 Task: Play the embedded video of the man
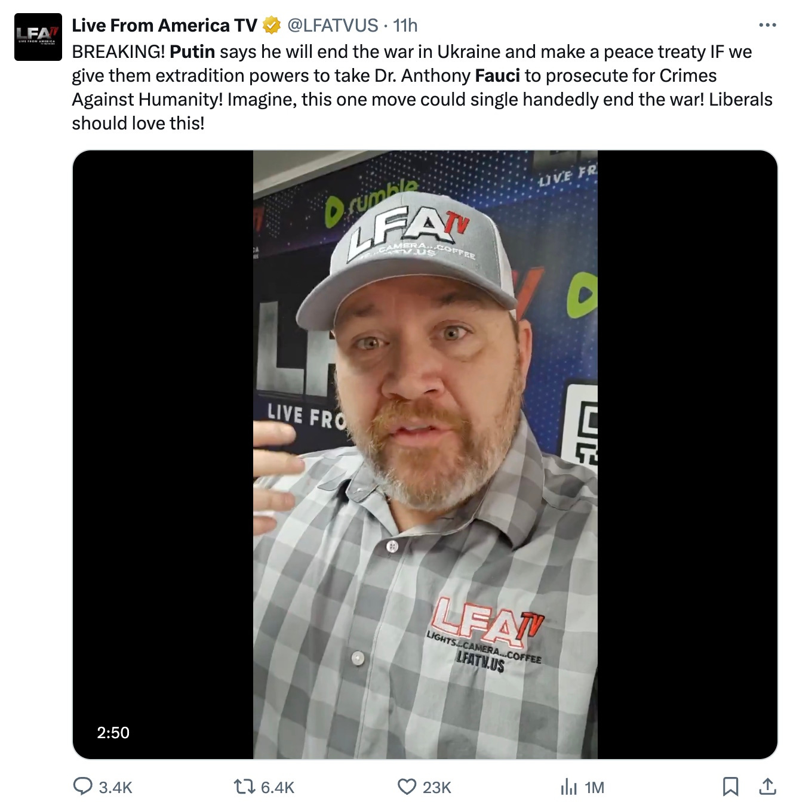425,455
